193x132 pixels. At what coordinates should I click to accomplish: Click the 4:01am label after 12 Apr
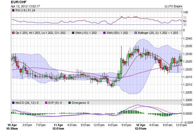(154, 125)
